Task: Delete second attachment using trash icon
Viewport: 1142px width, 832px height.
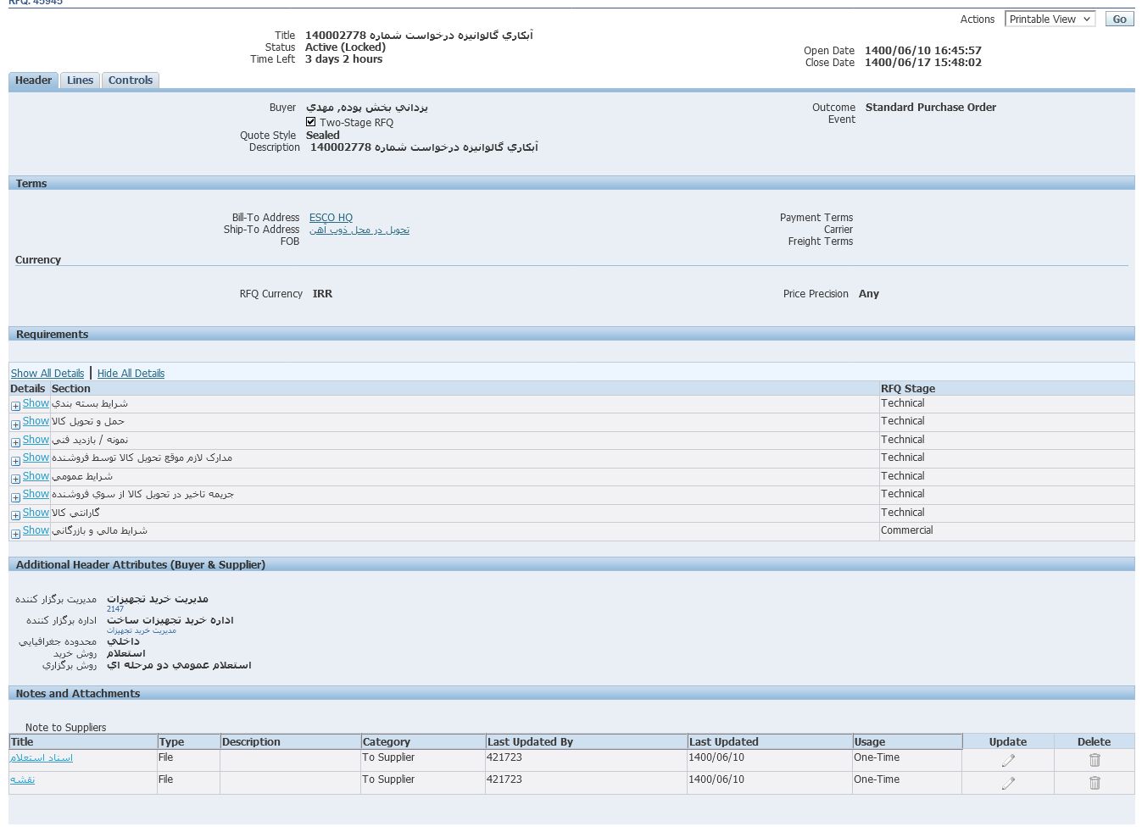Action: click(x=1094, y=783)
